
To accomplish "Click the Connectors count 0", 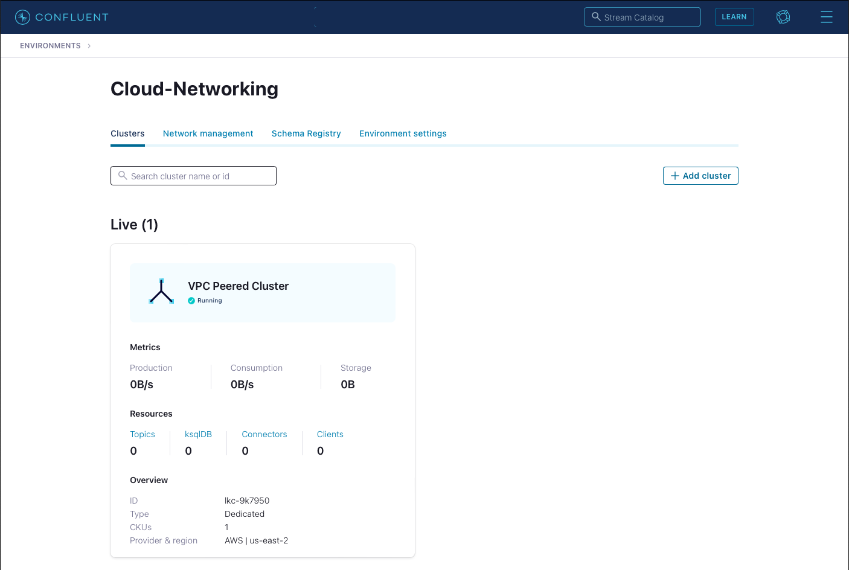I will click(x=245, y=451).
